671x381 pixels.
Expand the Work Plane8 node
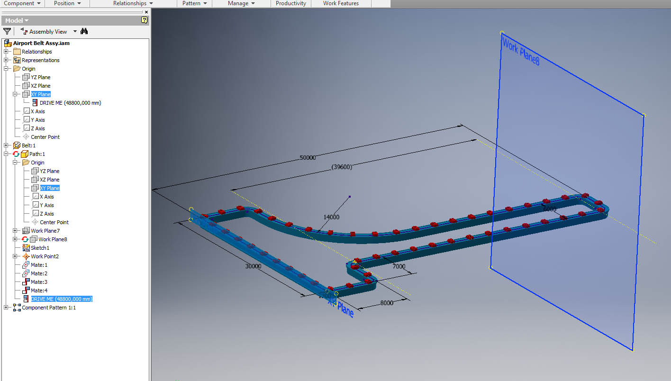click(15, 239)
